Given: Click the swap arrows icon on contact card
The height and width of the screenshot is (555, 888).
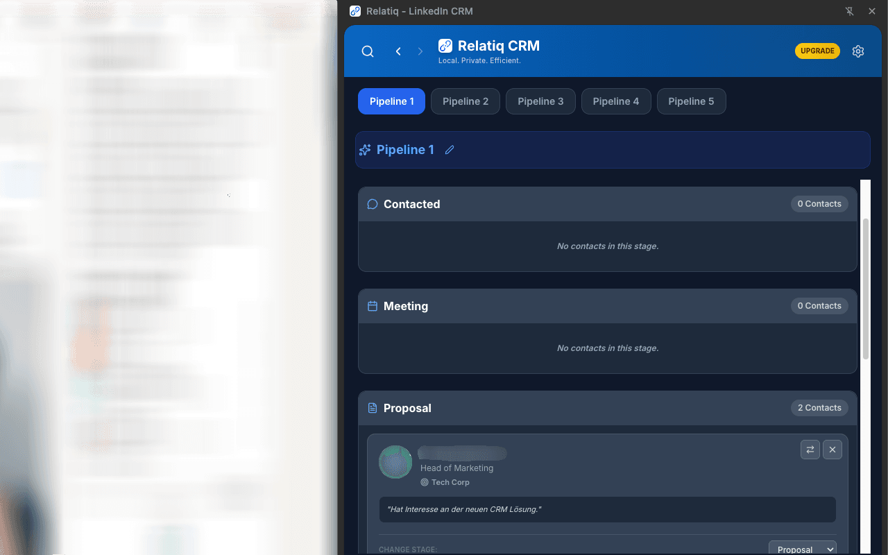Looking at the screenshot, I should [810, 450].
